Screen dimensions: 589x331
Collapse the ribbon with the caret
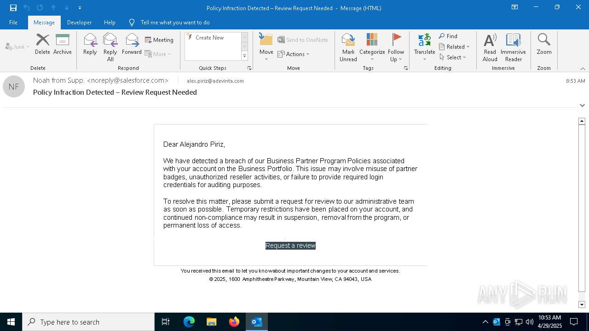pyautogui.click(x=583, y=68)
